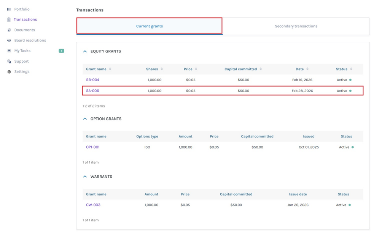Click the My Tasks notification badge

pos(61,51)
